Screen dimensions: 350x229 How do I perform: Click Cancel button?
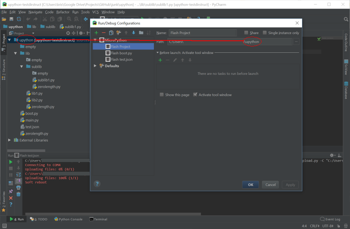point(270,184)
